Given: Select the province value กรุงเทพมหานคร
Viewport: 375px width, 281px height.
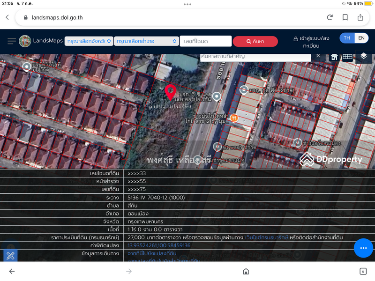Looking at the screenshot, I should (x=145, y=222).
